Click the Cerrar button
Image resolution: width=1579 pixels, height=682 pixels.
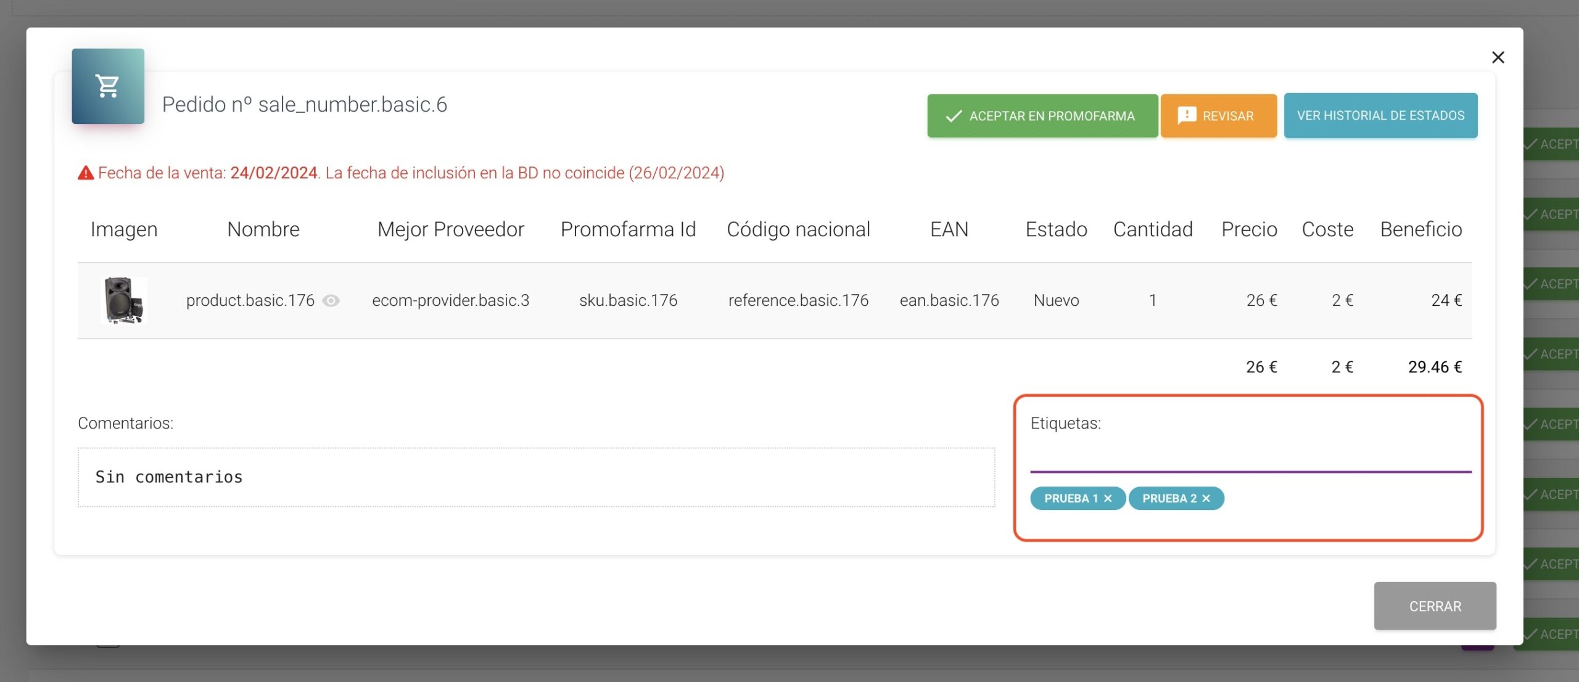[1435, 606]
